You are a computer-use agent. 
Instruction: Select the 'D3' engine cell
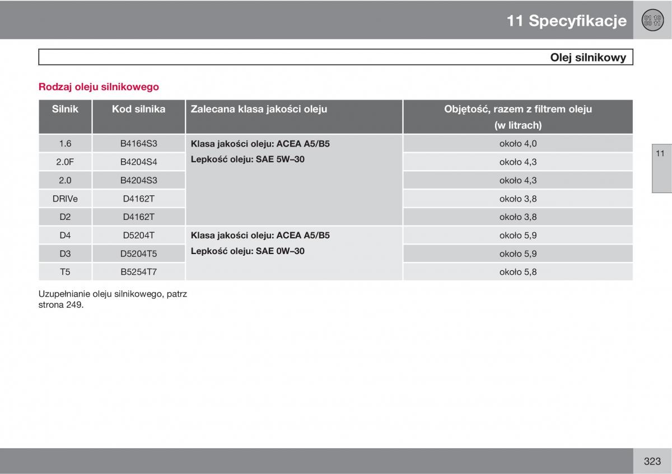[65, 254]
